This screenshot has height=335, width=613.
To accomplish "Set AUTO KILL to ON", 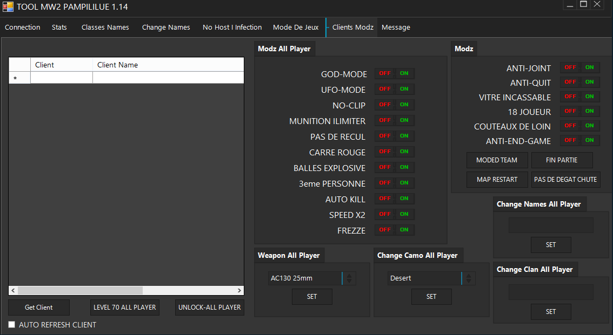I will (404, 198).
